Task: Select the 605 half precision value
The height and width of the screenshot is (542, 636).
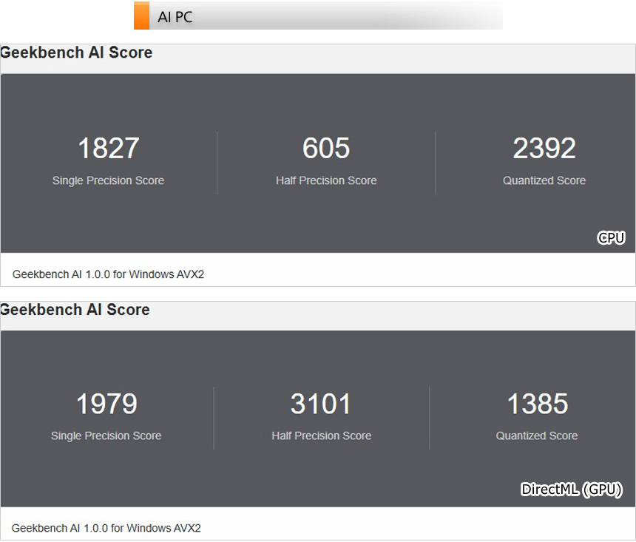Action: [x=326, y=149]
